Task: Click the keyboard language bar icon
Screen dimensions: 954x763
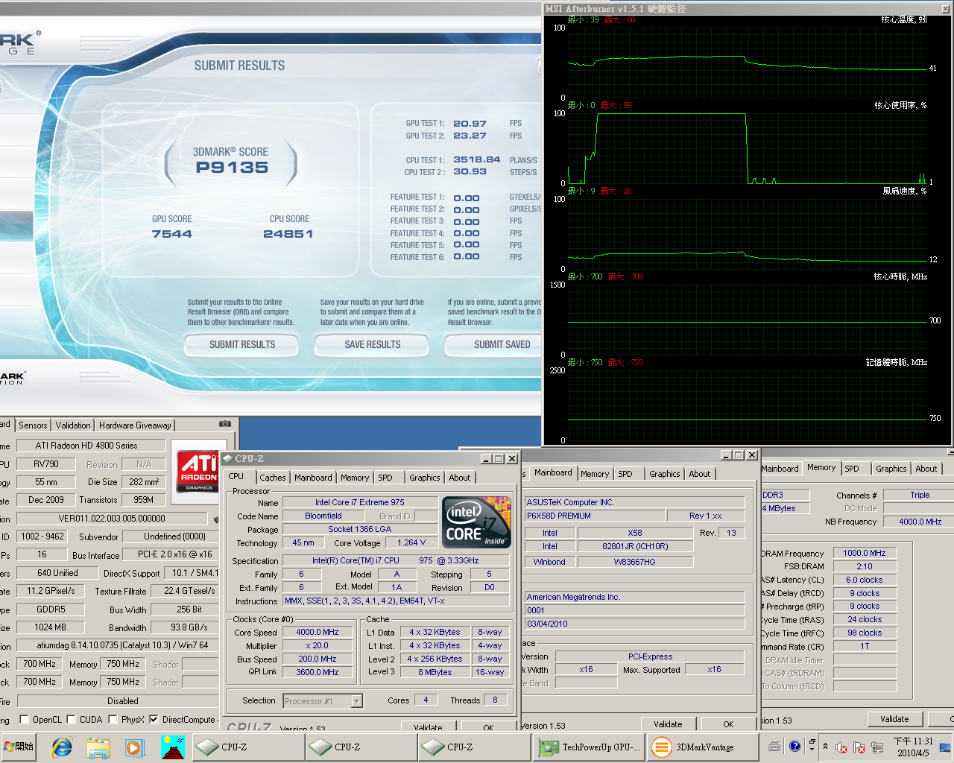Action: [774, 746]
